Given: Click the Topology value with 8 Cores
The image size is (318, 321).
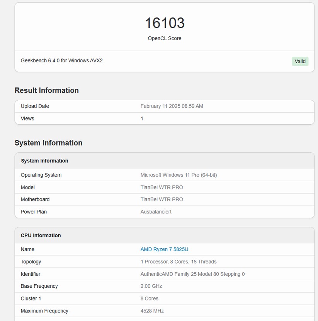Looking at the screenshot, I should point(178,262).
